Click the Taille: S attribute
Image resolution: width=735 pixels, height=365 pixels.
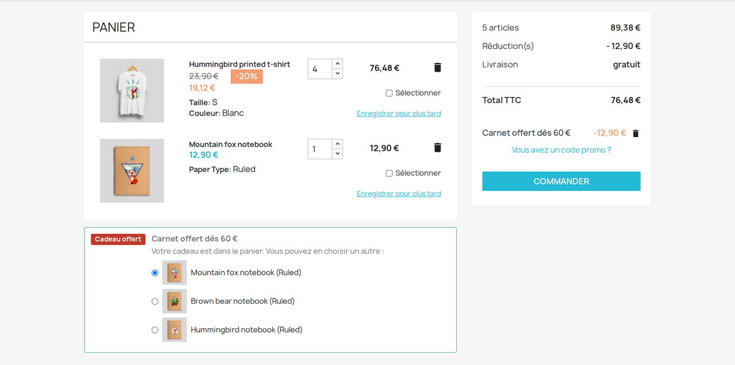pyautogui.click(x=203, y=102)
